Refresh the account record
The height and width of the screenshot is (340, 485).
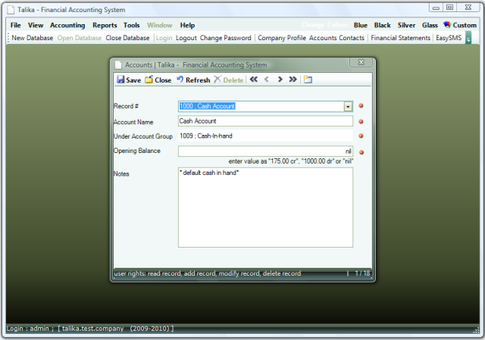(180, 80)
